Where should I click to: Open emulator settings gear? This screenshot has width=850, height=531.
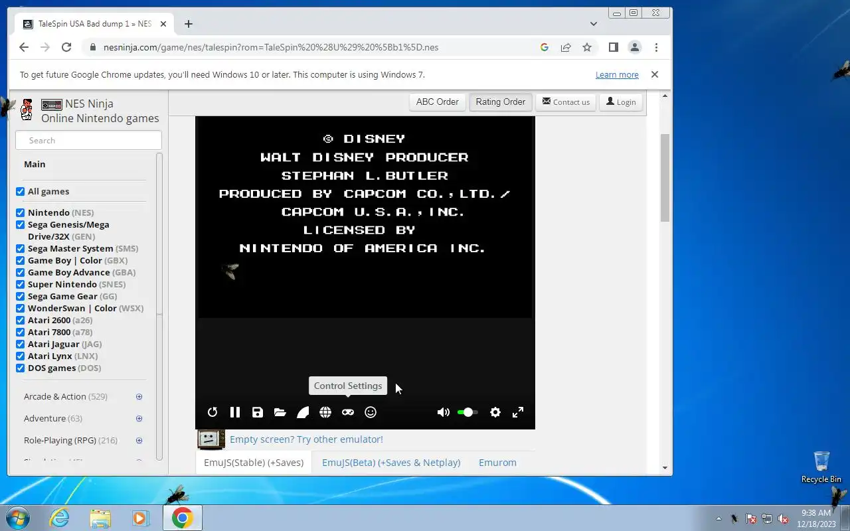click(x=495, y=412)
